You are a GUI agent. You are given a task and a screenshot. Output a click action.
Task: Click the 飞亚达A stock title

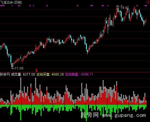pyautogui.click(x=6, y=2)
